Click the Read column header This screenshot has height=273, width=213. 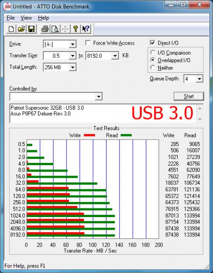(190, 135)
